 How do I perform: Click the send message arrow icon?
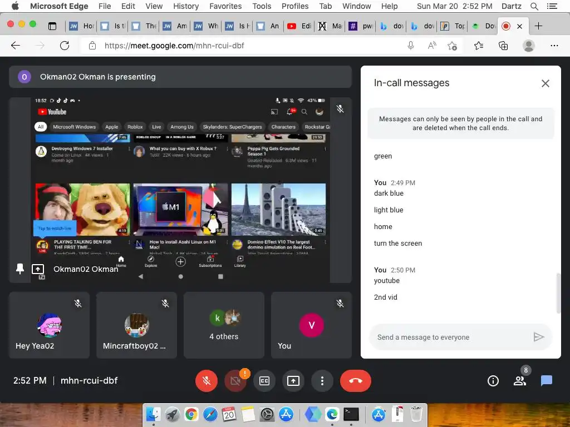pos(538,337)
